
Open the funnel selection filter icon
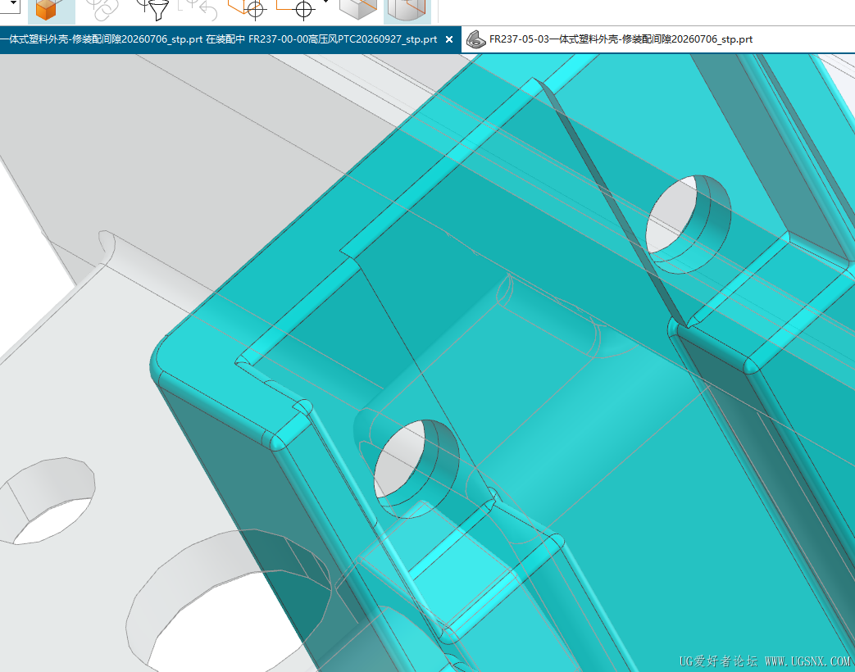153,9
